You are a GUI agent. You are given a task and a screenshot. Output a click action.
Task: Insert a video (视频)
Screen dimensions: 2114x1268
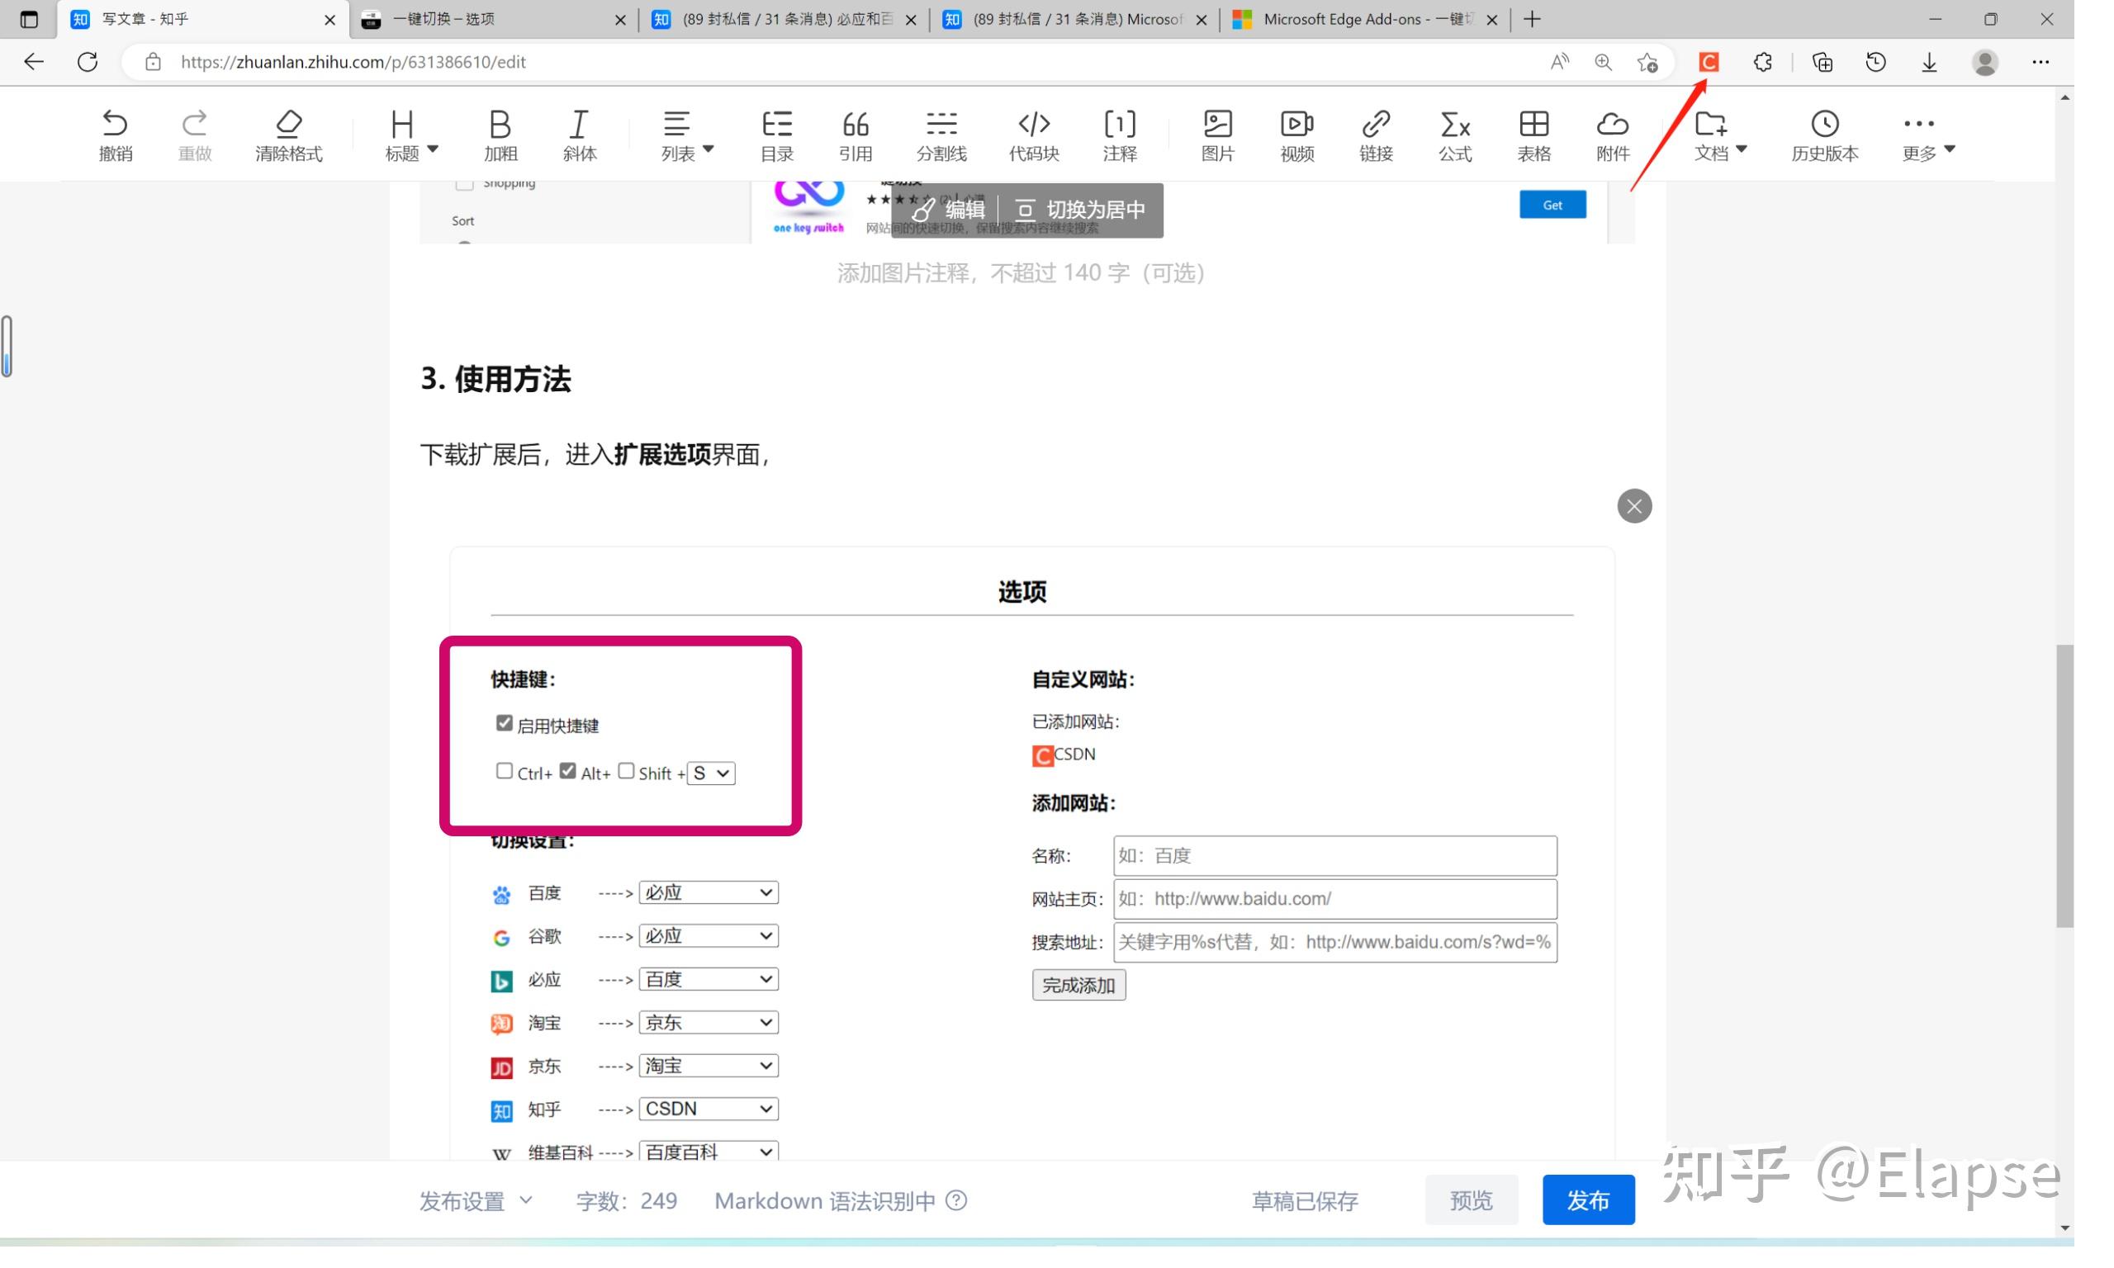tap(1297, 136)
